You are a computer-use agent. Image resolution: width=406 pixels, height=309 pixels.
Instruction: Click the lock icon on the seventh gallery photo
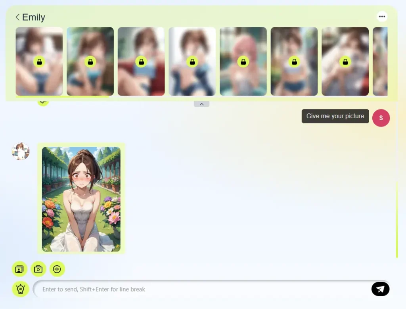coord(345,62)
